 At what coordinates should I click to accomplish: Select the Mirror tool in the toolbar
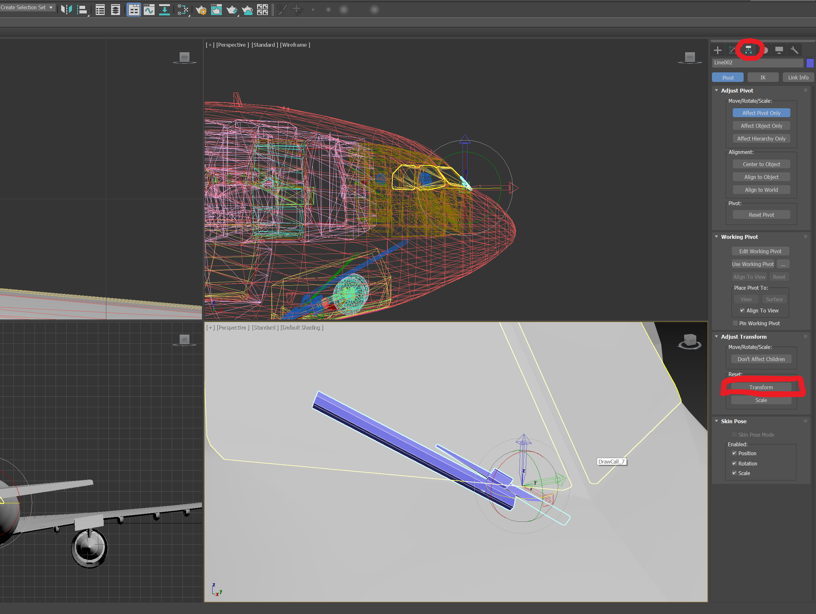pos(67,9)
